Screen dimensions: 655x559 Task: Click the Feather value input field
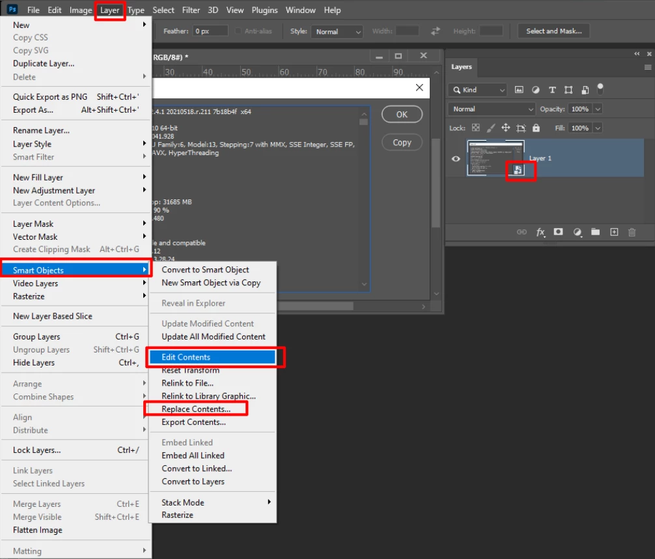tap(210, 31)
